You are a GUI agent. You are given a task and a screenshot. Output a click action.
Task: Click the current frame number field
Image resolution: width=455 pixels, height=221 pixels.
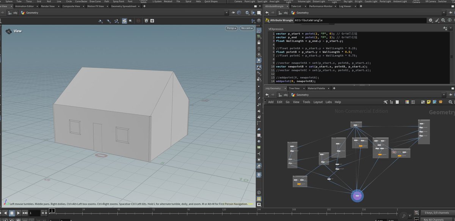tap(34, 213)
